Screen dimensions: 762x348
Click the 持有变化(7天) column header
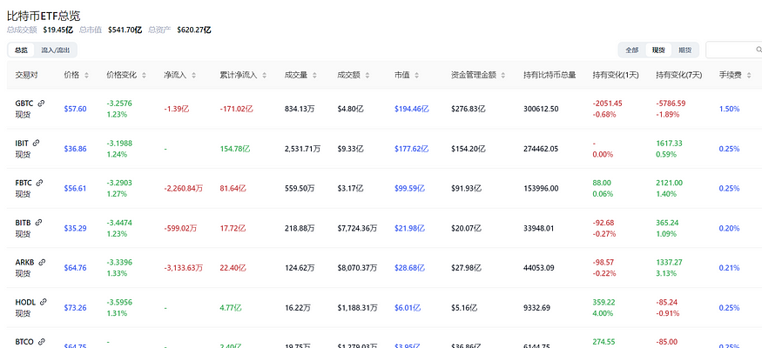(679, 75)
